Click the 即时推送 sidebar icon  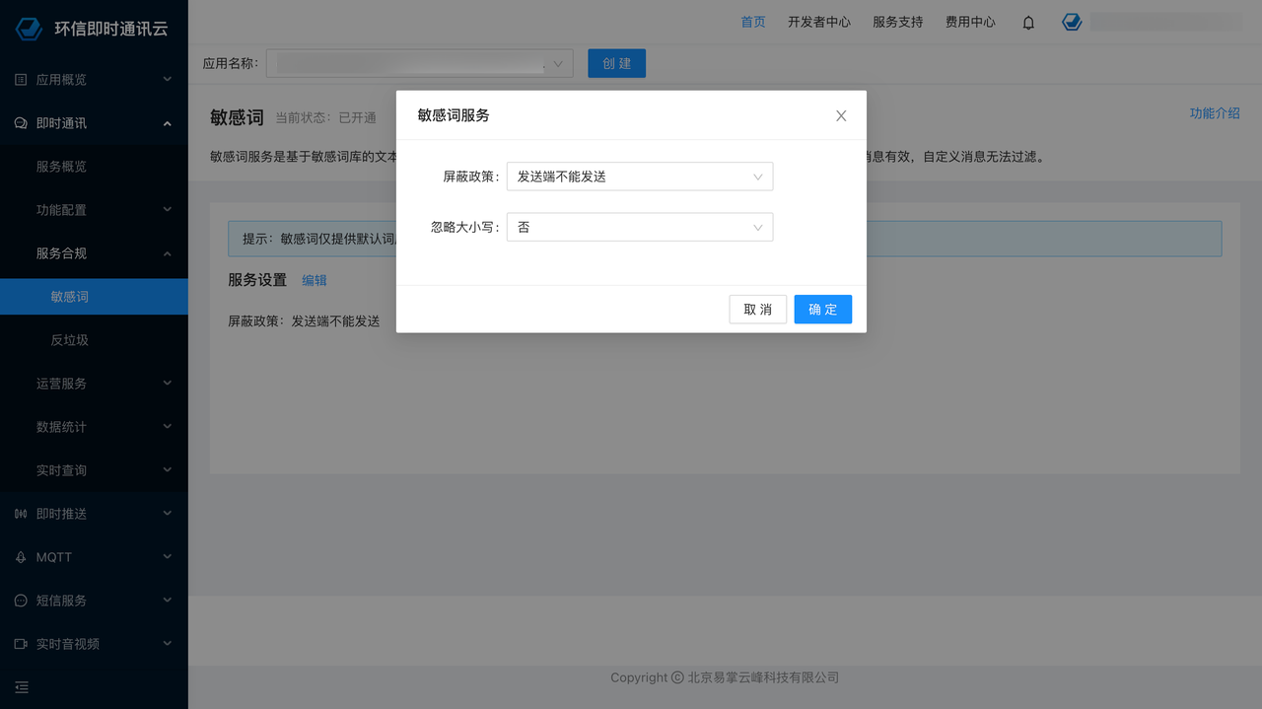[21, 514]
